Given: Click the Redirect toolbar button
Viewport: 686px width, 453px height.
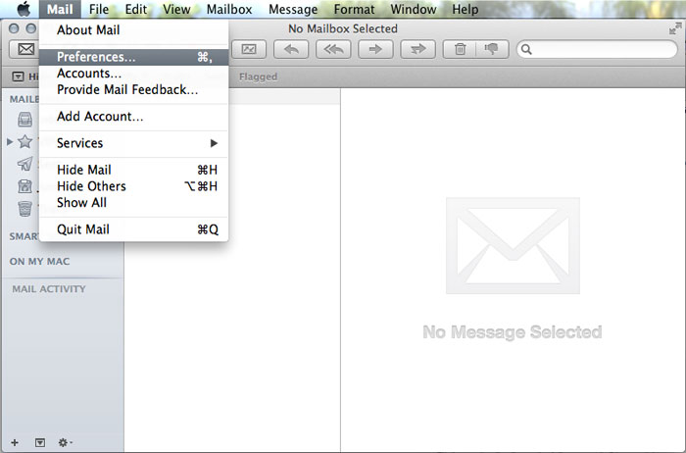Looking at the screenshot, I should point(417,49).
